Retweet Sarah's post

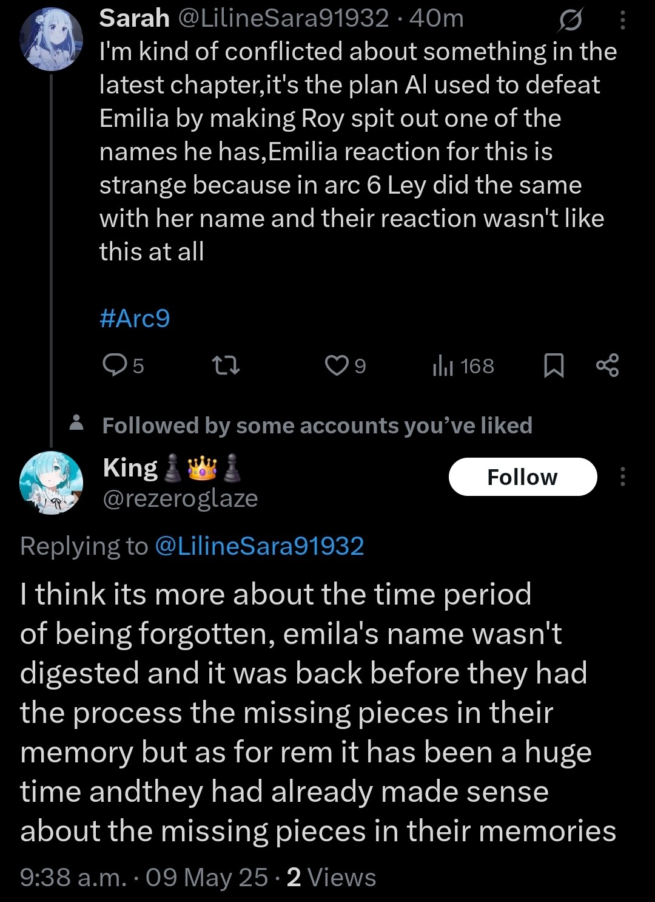point(225,365)
